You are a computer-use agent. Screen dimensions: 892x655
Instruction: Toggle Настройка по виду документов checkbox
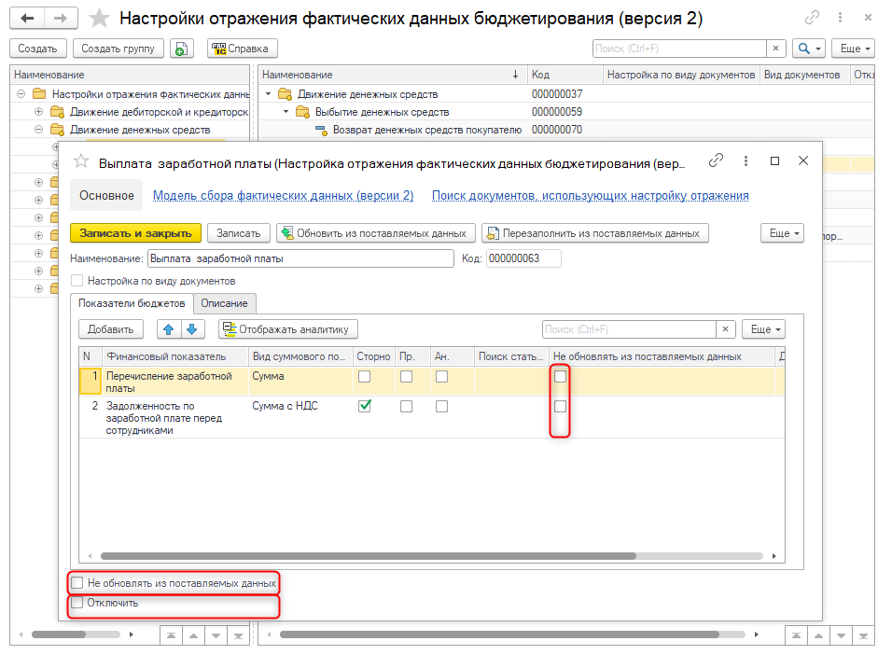coord(77,281)
